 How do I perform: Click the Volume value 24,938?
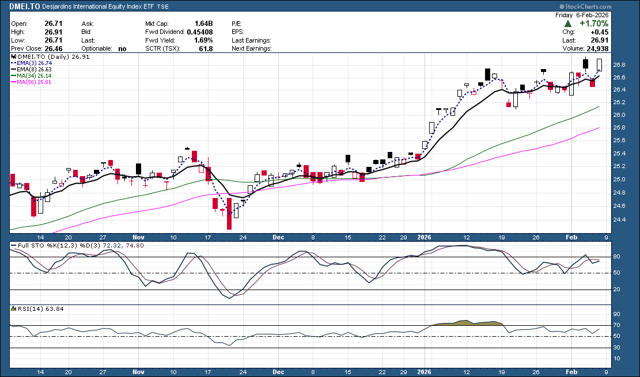click(597, 48)
